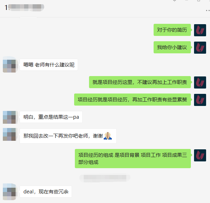Click the "嗯嗯 老师有什么建议呢" message bubble
210x203 pixels.
click(49, 65)
